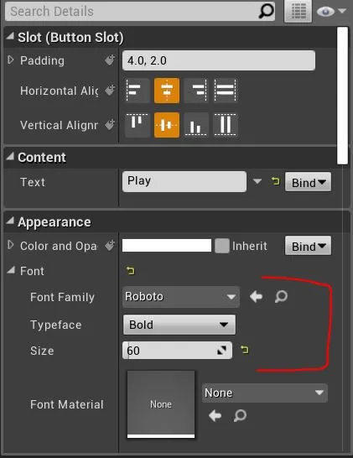The image size is (353, 458).
Task: Click the Font Family browse magnifier icon
Action: click(x=281, y=296)
